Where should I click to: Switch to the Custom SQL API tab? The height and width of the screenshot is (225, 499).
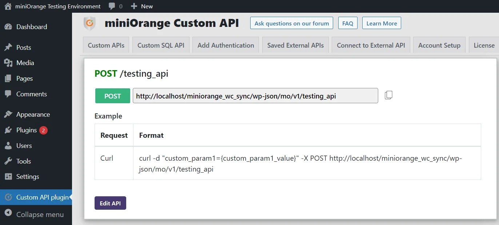tap(161, 45)
